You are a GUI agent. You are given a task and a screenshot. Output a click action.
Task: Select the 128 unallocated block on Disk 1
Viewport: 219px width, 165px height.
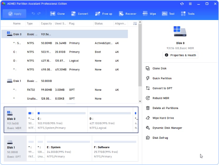coord(40,148)
